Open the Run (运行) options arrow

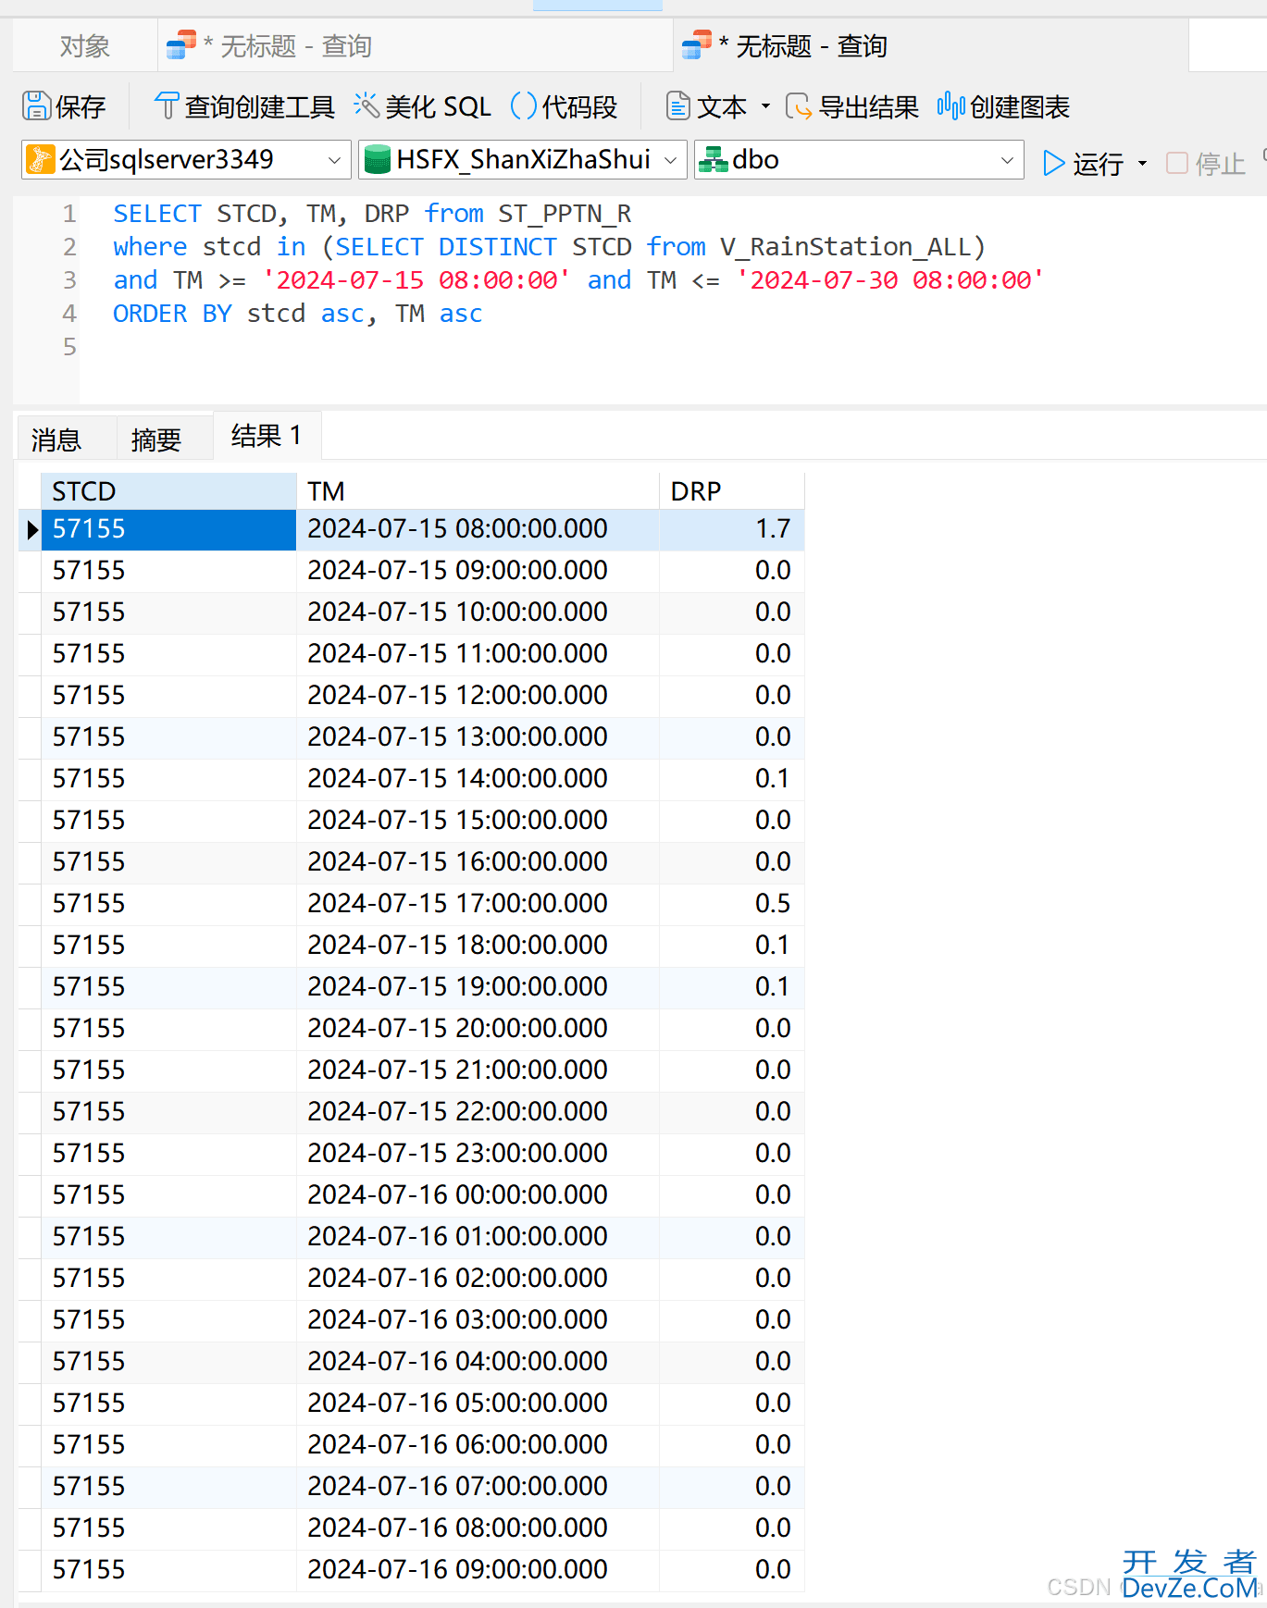coord(1143,164)
